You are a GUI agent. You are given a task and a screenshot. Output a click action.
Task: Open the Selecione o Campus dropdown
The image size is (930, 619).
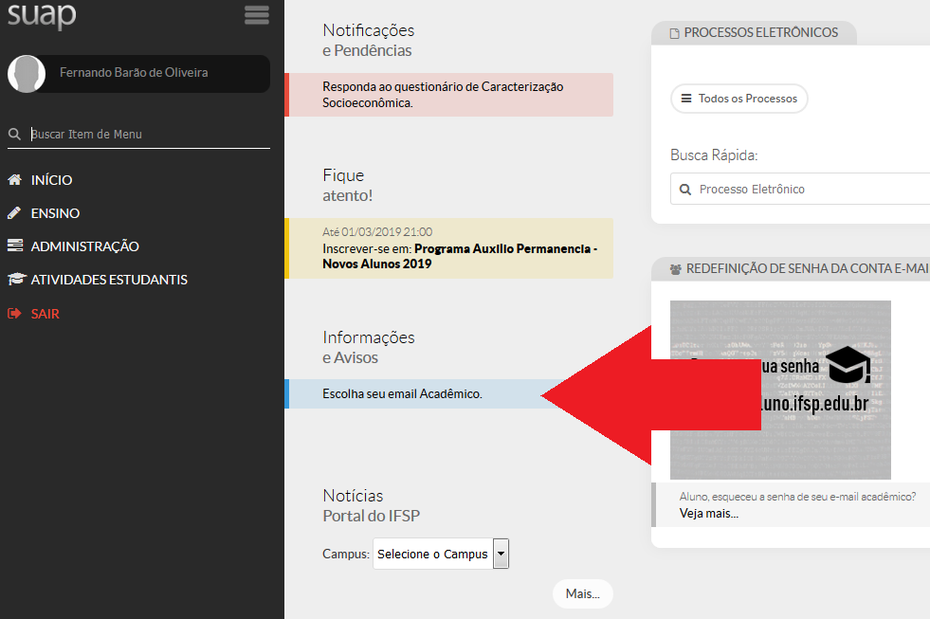[432, 555]
